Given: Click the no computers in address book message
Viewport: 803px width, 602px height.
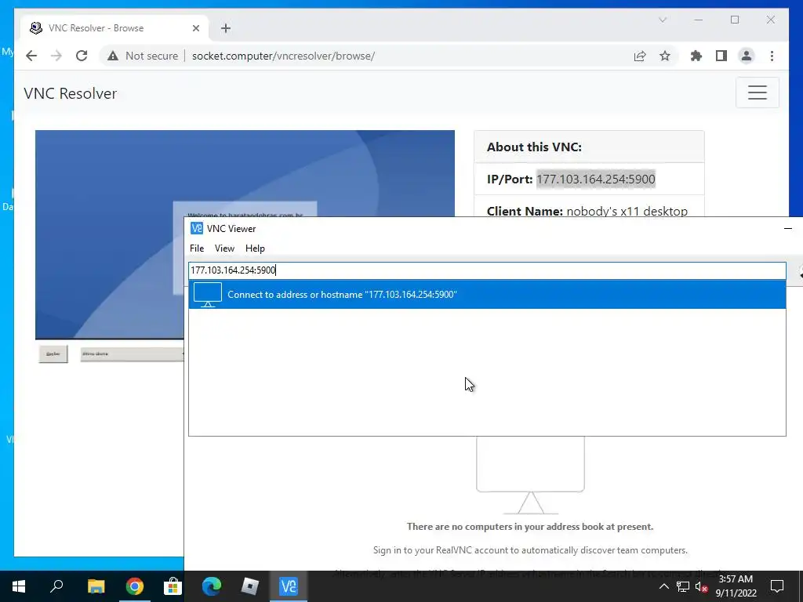Looking at the screenshot, I should 530,526.
